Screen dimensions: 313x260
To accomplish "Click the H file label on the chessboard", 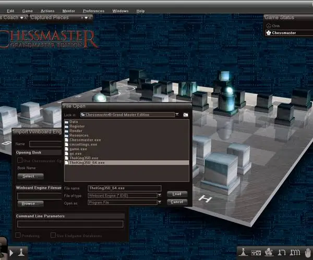I will (x=205, y=199).
